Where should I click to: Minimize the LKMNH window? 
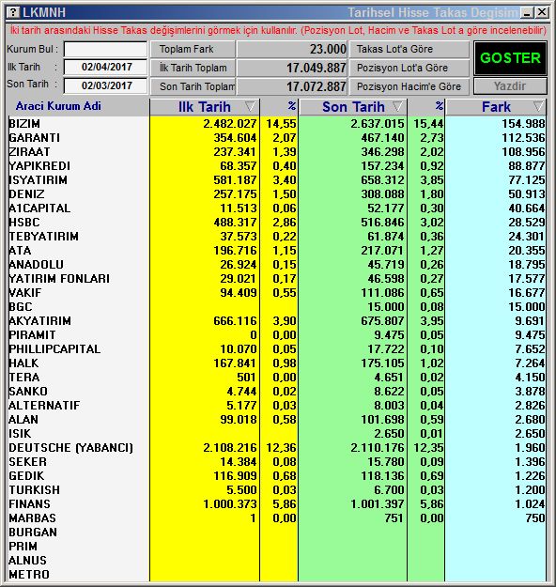click(527, 13)
